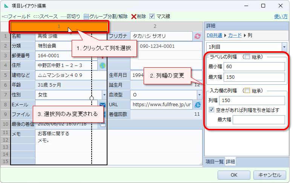Image resolution: width=293 pixels, height=183 pixels.
Task: Click the URL field with fullfree.jp address
Action: (161, 105)
